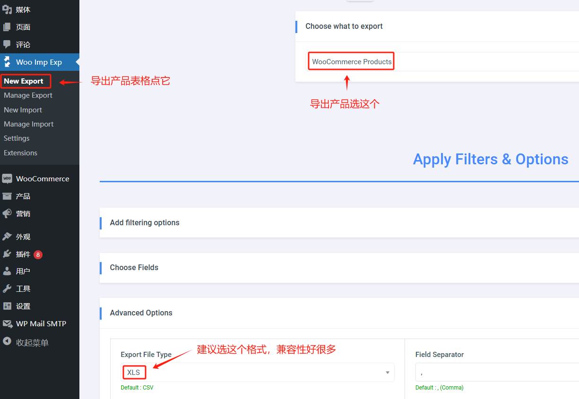Open the 评论 menu item
Screen dimensions: 579x399
23,44
